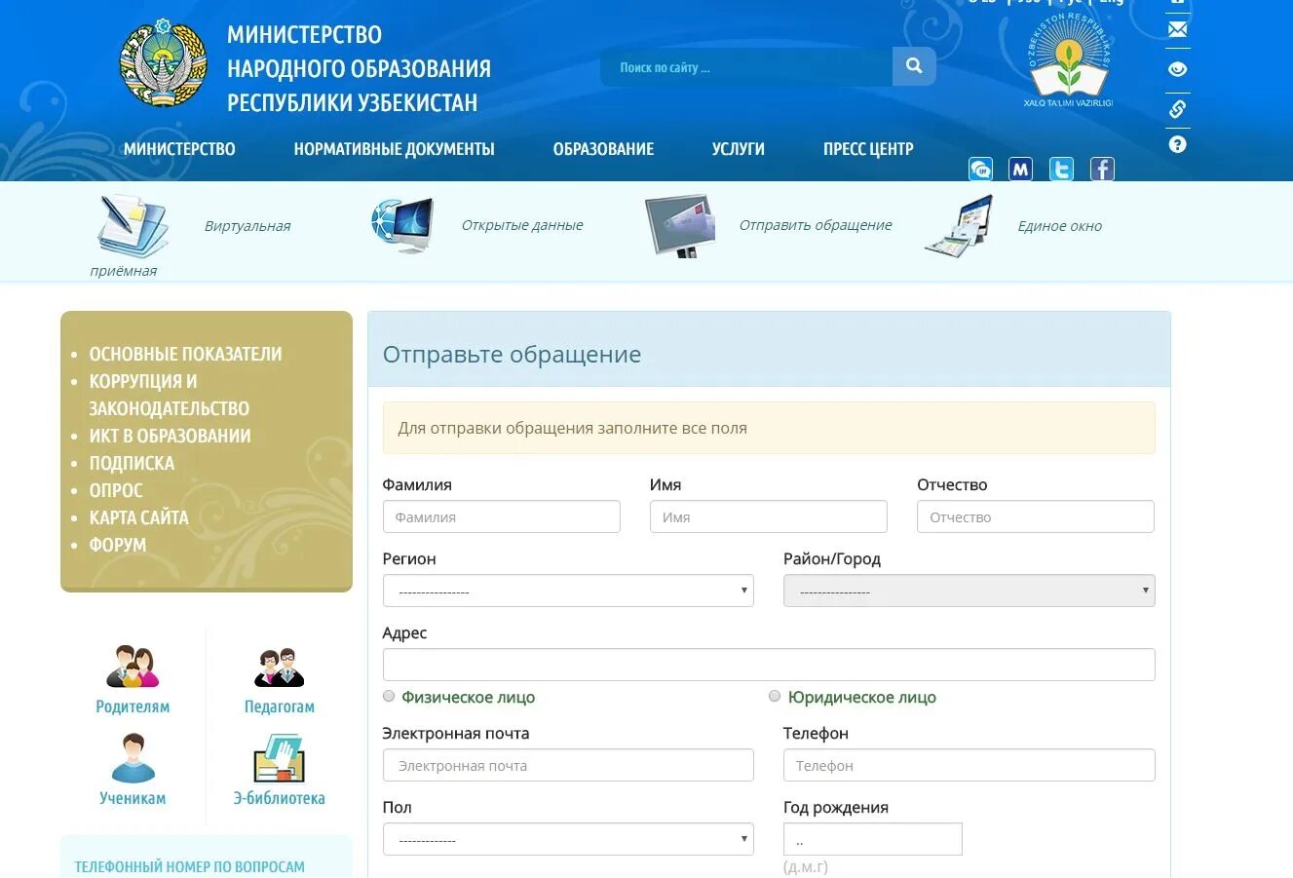The height and width of the screenshot is (878, 1293).
Task: Open the Э-библиотека library icon
Action: click(x=280, y=759)
